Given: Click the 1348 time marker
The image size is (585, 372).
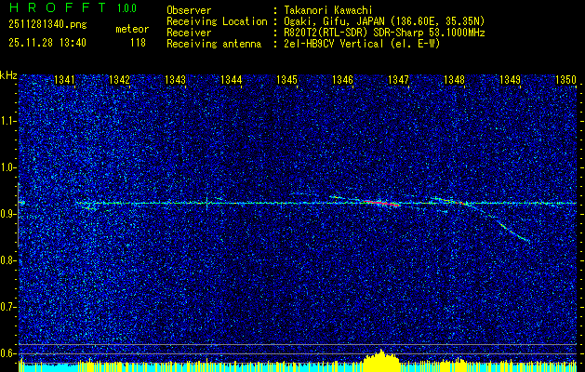Looking at the screenshot, I should (454, 80).
